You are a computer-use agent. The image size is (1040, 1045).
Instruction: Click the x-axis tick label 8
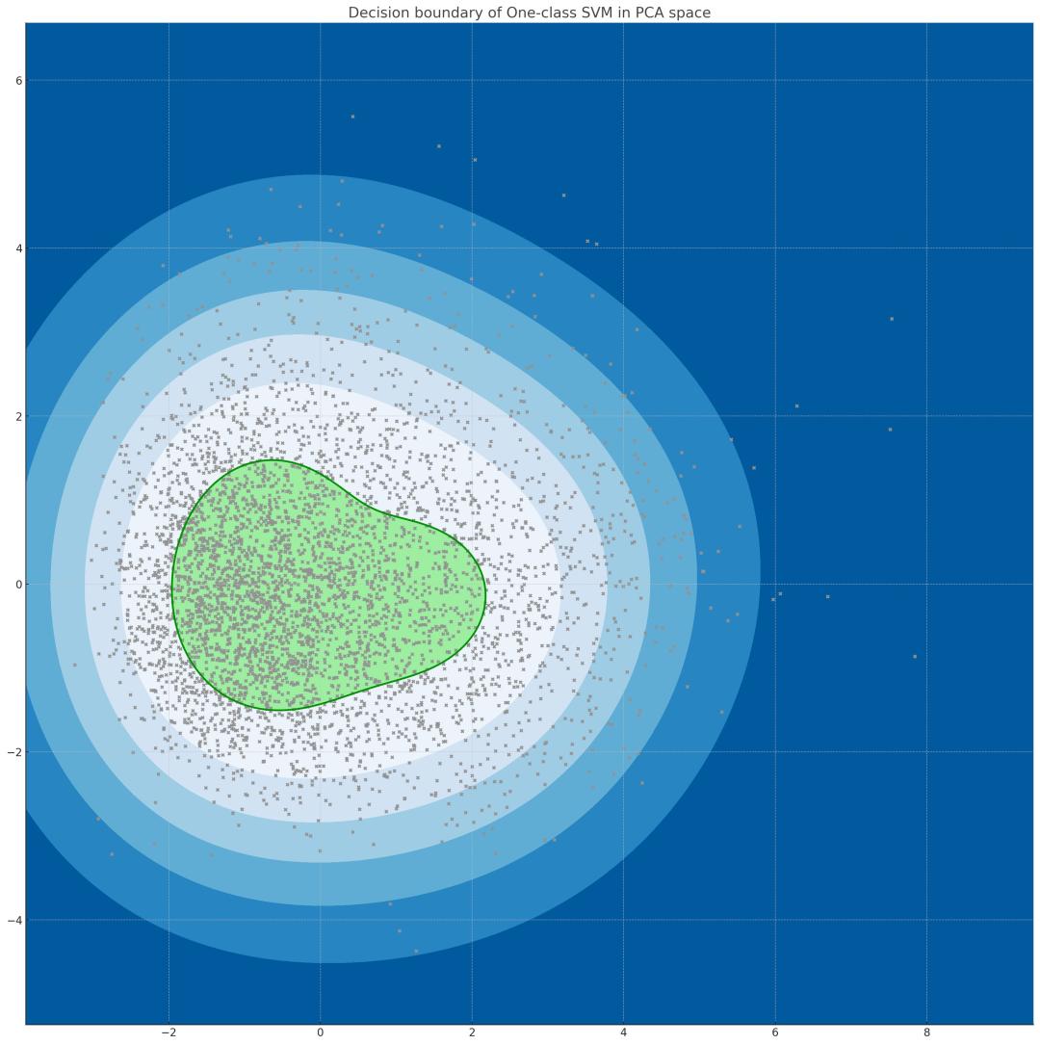[x=926, y=1032]
